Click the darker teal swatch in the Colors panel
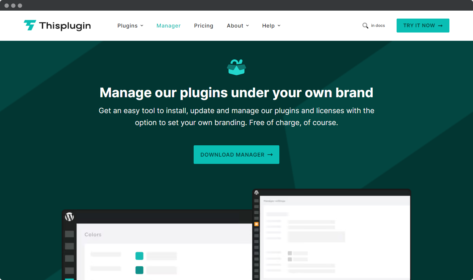The width and height of the screenshot is (473, 280). tap(139, 270)
